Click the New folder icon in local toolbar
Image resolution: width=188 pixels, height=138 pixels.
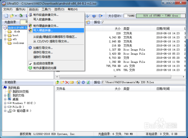62,82
